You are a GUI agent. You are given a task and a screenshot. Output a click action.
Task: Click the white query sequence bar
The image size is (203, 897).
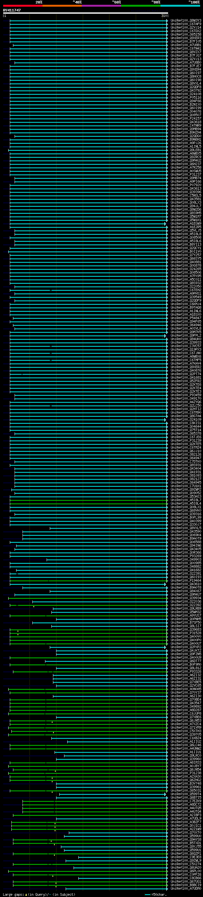tap(85, 13)
